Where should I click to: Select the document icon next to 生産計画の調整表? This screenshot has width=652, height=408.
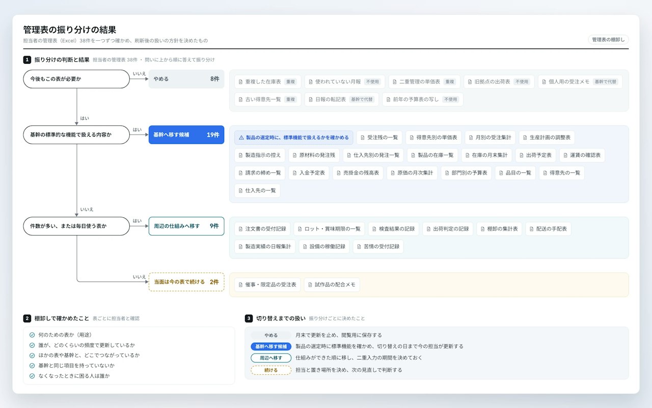(x=525, y=138)
